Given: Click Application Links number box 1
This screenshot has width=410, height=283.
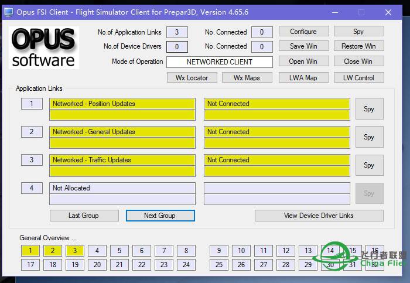Looking at the screenshot, I should 32,104.
